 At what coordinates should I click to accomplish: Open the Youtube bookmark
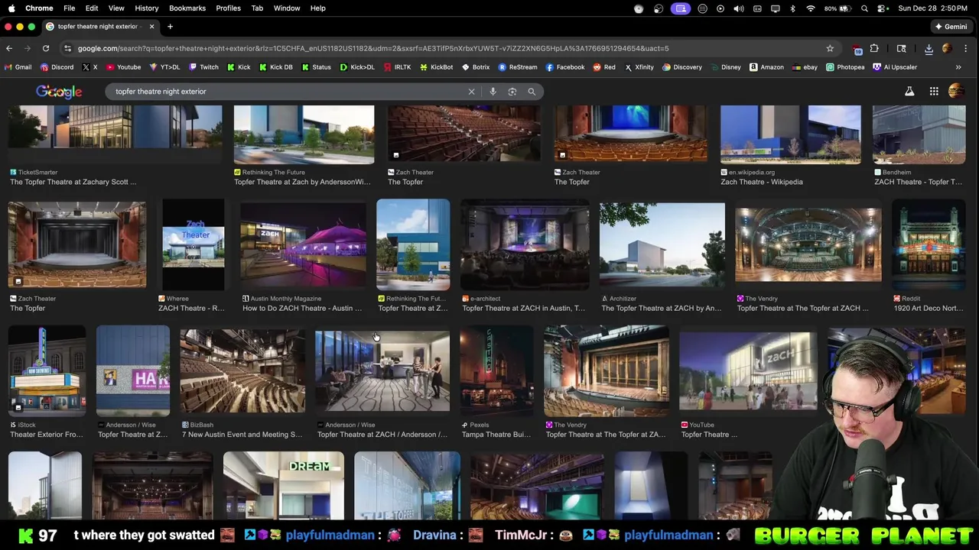[123, 67]
